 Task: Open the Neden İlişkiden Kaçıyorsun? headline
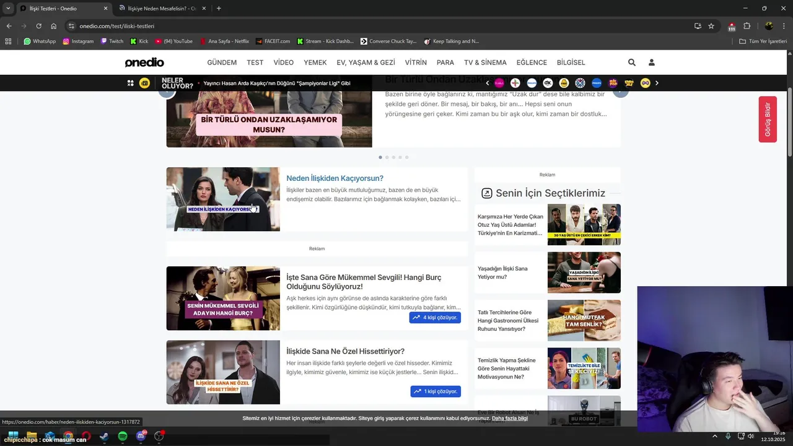[335, 178]
